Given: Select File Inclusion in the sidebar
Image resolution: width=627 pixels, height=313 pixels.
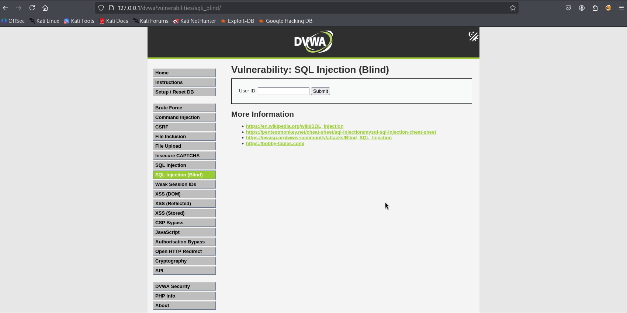Looking at the screenshot, I should click(x=184, y=137).
